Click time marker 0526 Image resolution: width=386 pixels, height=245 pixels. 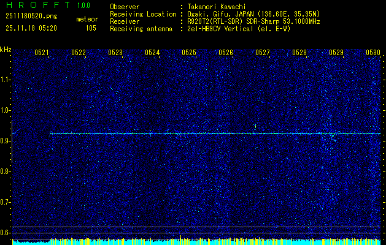coord(226,52)
